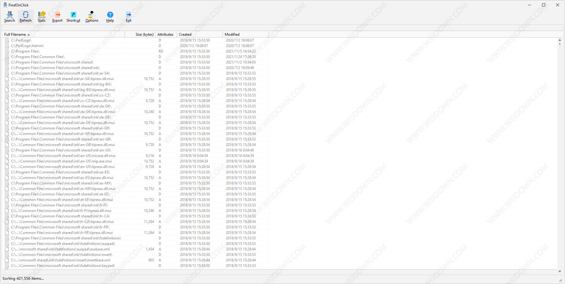
Task: Select the ink\cs-CZ\tipresx.dll.mui file row
Action: point(136,101)
